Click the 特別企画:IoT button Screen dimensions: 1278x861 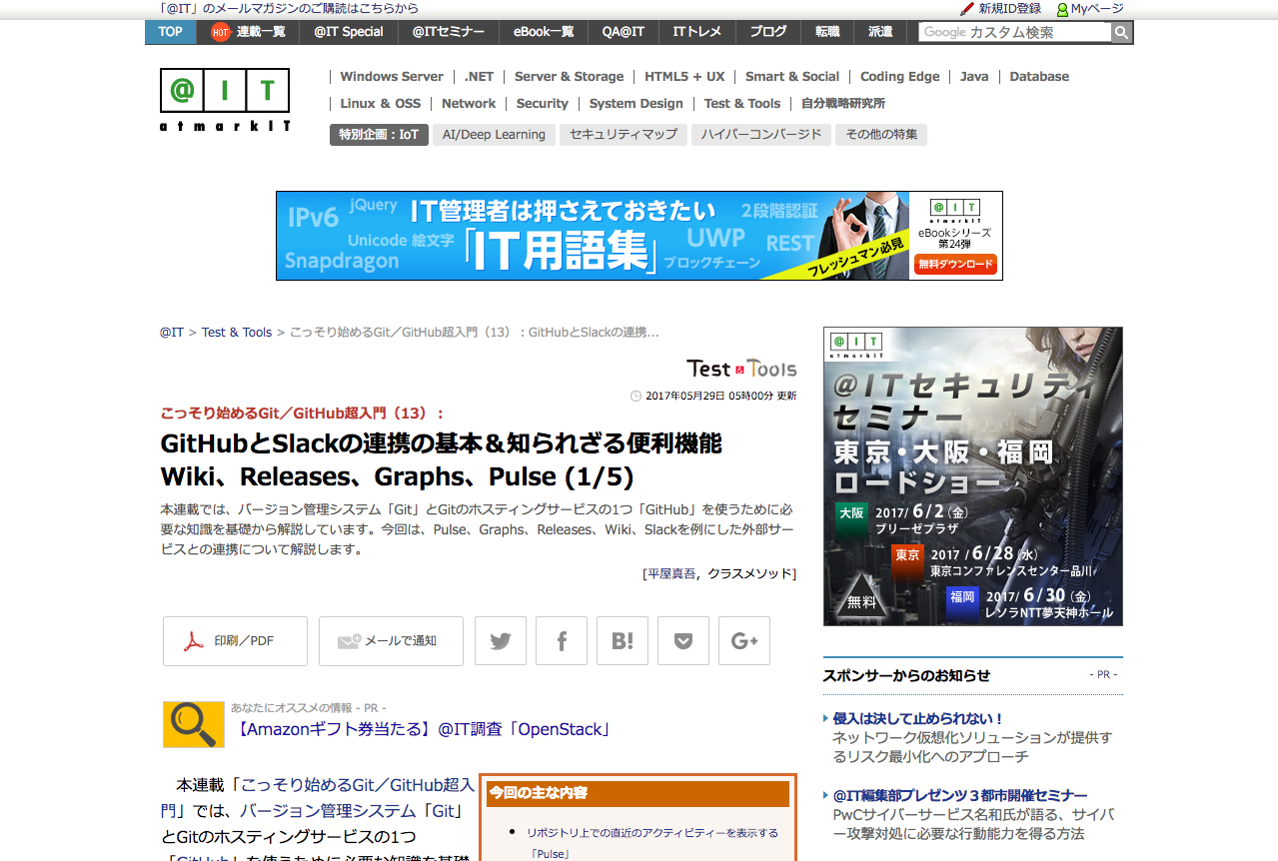(379, 135)
